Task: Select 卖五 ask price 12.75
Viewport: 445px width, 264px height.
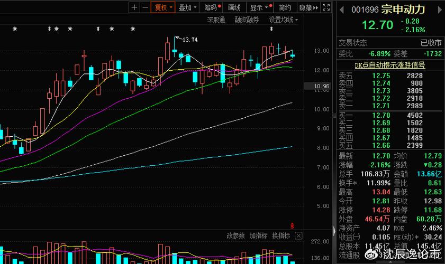Action: click(381, 76)
